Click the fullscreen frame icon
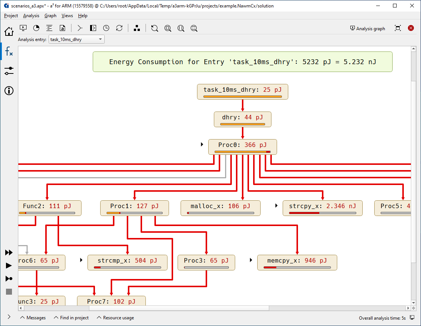 (398, 28)
